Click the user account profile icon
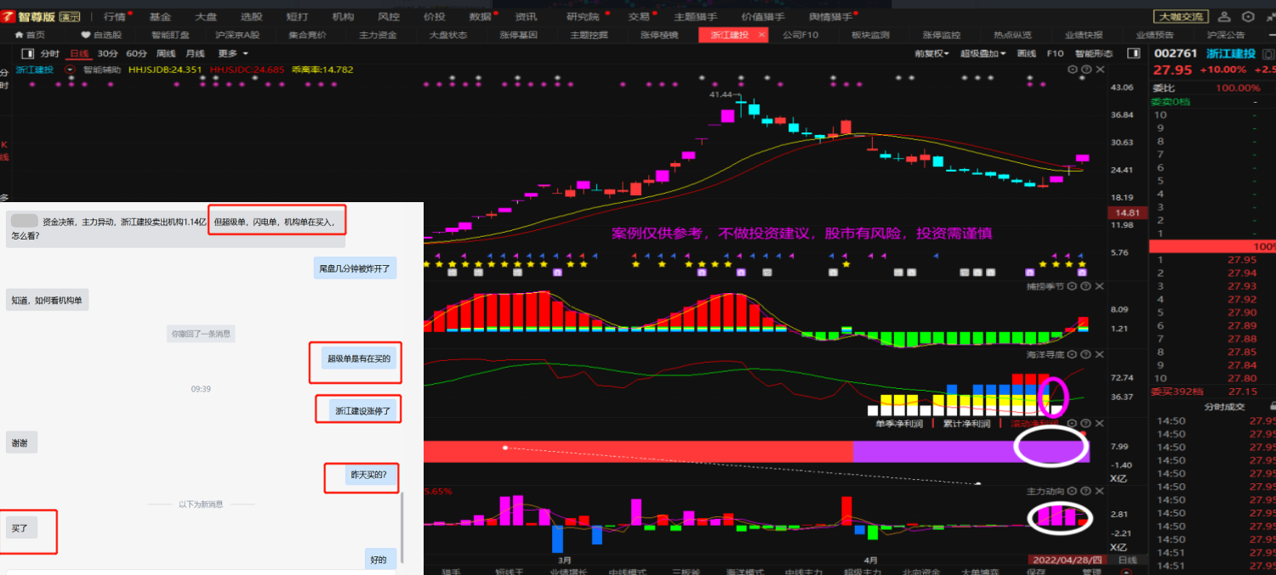The width and height of the screenshot is (1276, 575). click(x=1224, y=16)
